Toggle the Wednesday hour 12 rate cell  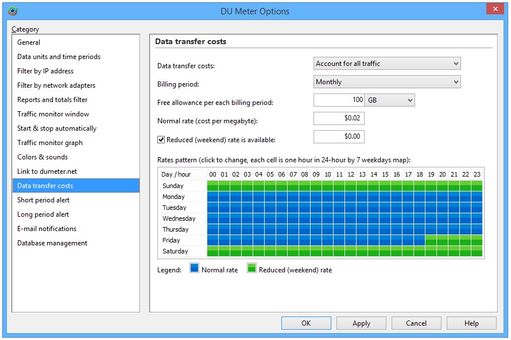351,218
